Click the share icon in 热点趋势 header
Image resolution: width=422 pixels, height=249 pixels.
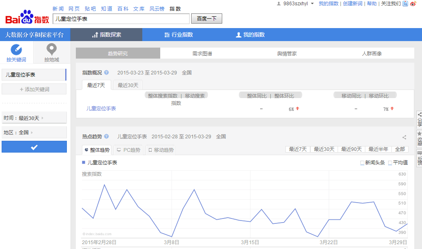404,137
